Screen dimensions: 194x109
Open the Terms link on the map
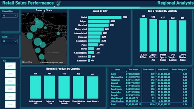point(61,63)
